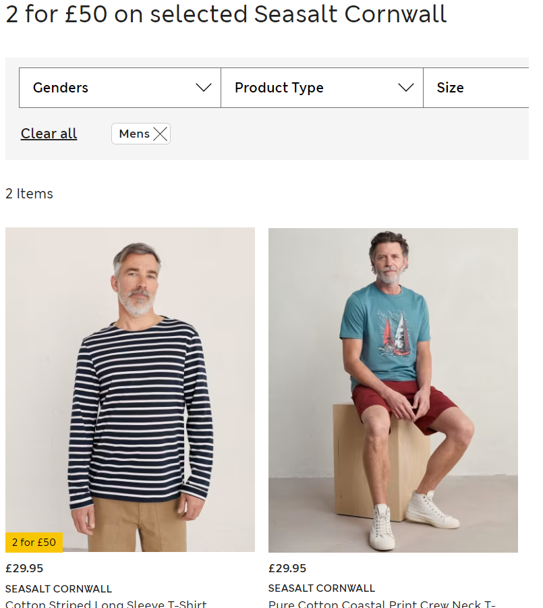
Task: Click the Product Type chevron arrow
Action: pyautogui.click(x=405, y=88)
